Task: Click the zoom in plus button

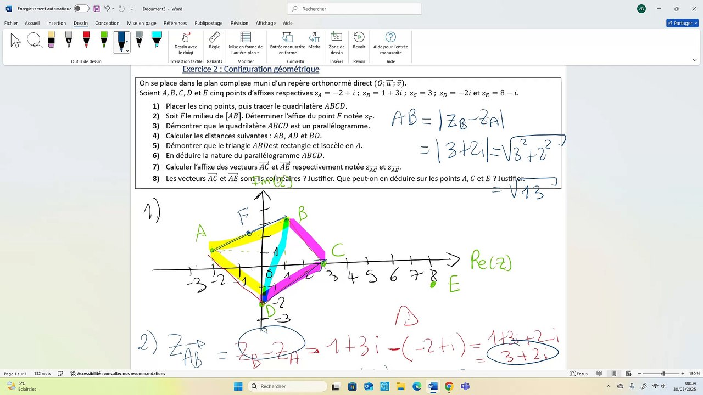Action: point(683,374)
